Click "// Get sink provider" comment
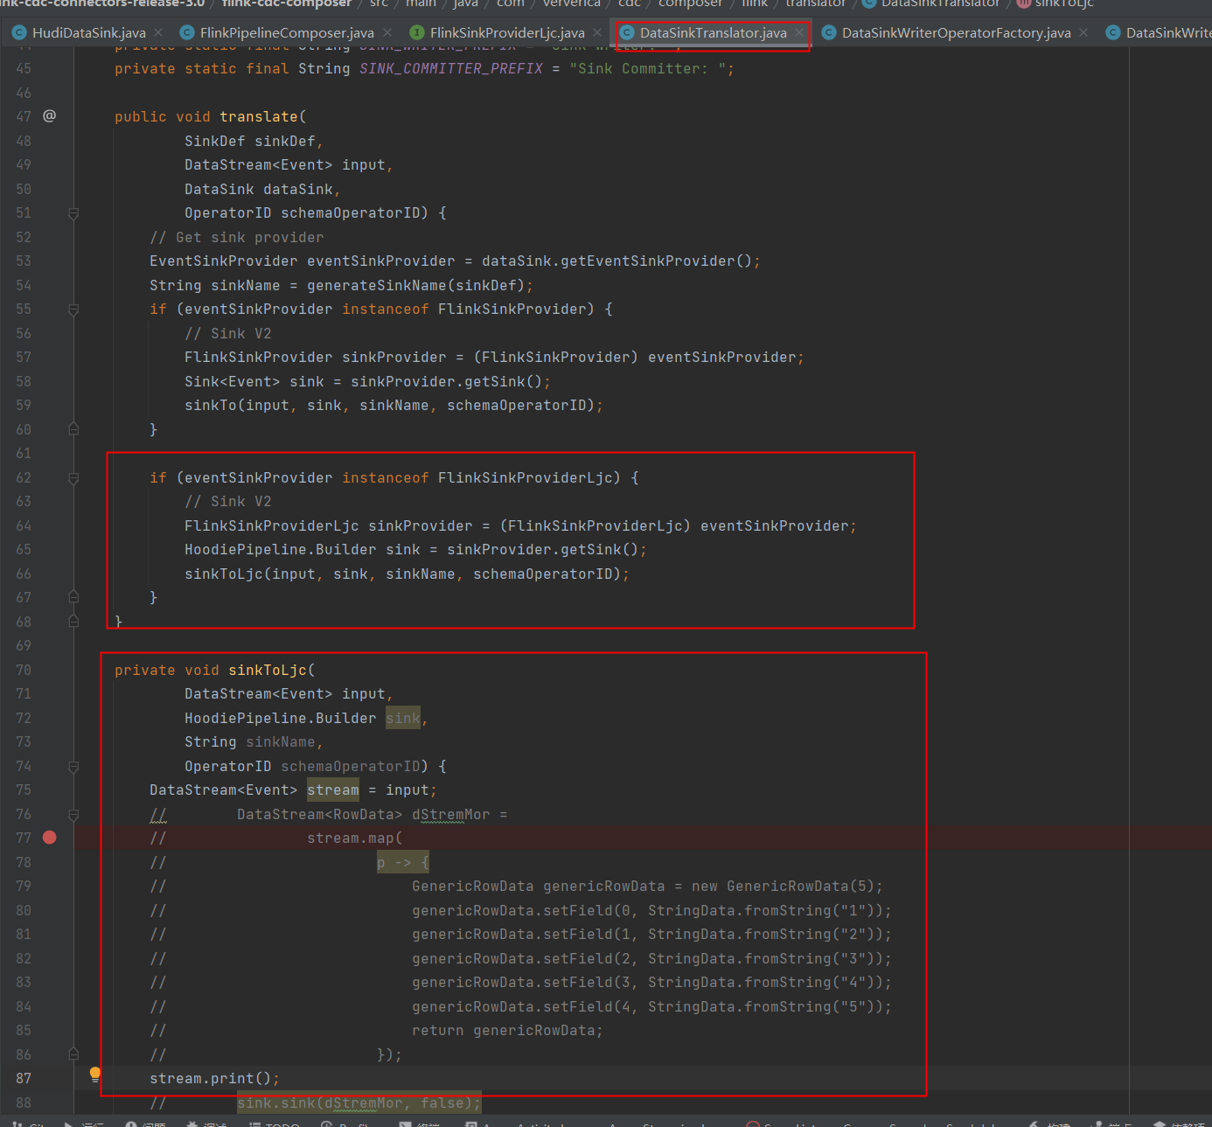The image size is (1212, 1127). (237, 237)
